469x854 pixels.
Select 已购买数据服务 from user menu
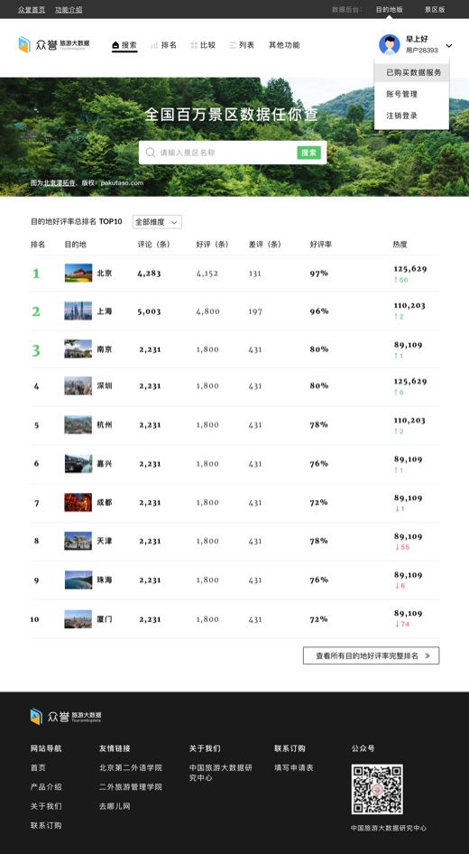click(412, 72)
